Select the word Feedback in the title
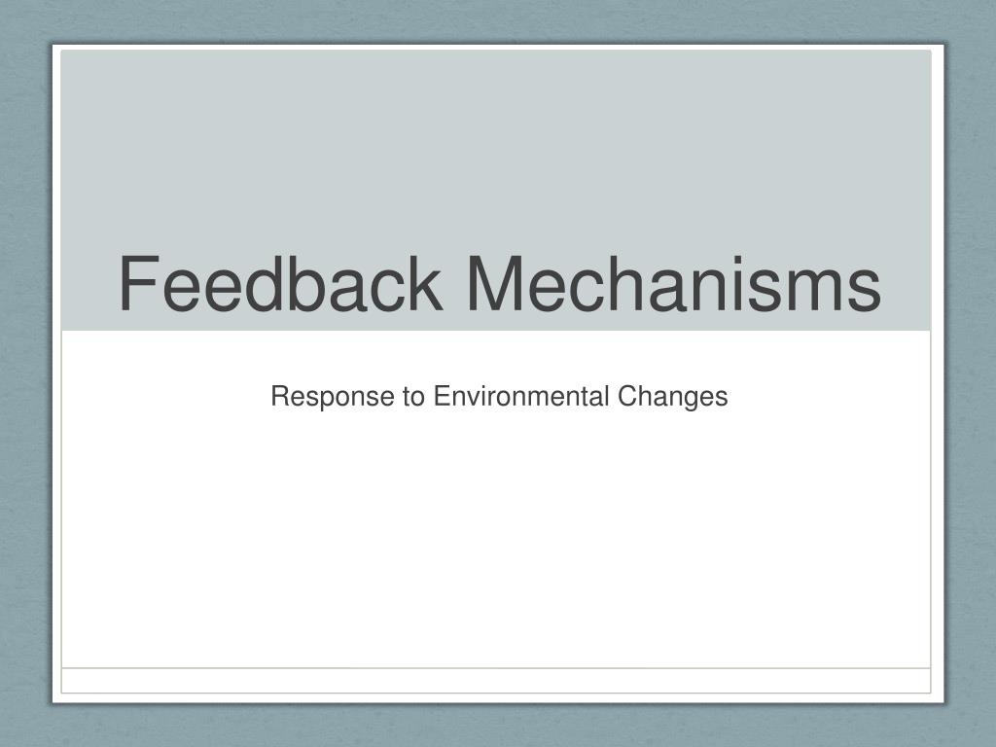The image size is (996, 747). tap(280, 283)
